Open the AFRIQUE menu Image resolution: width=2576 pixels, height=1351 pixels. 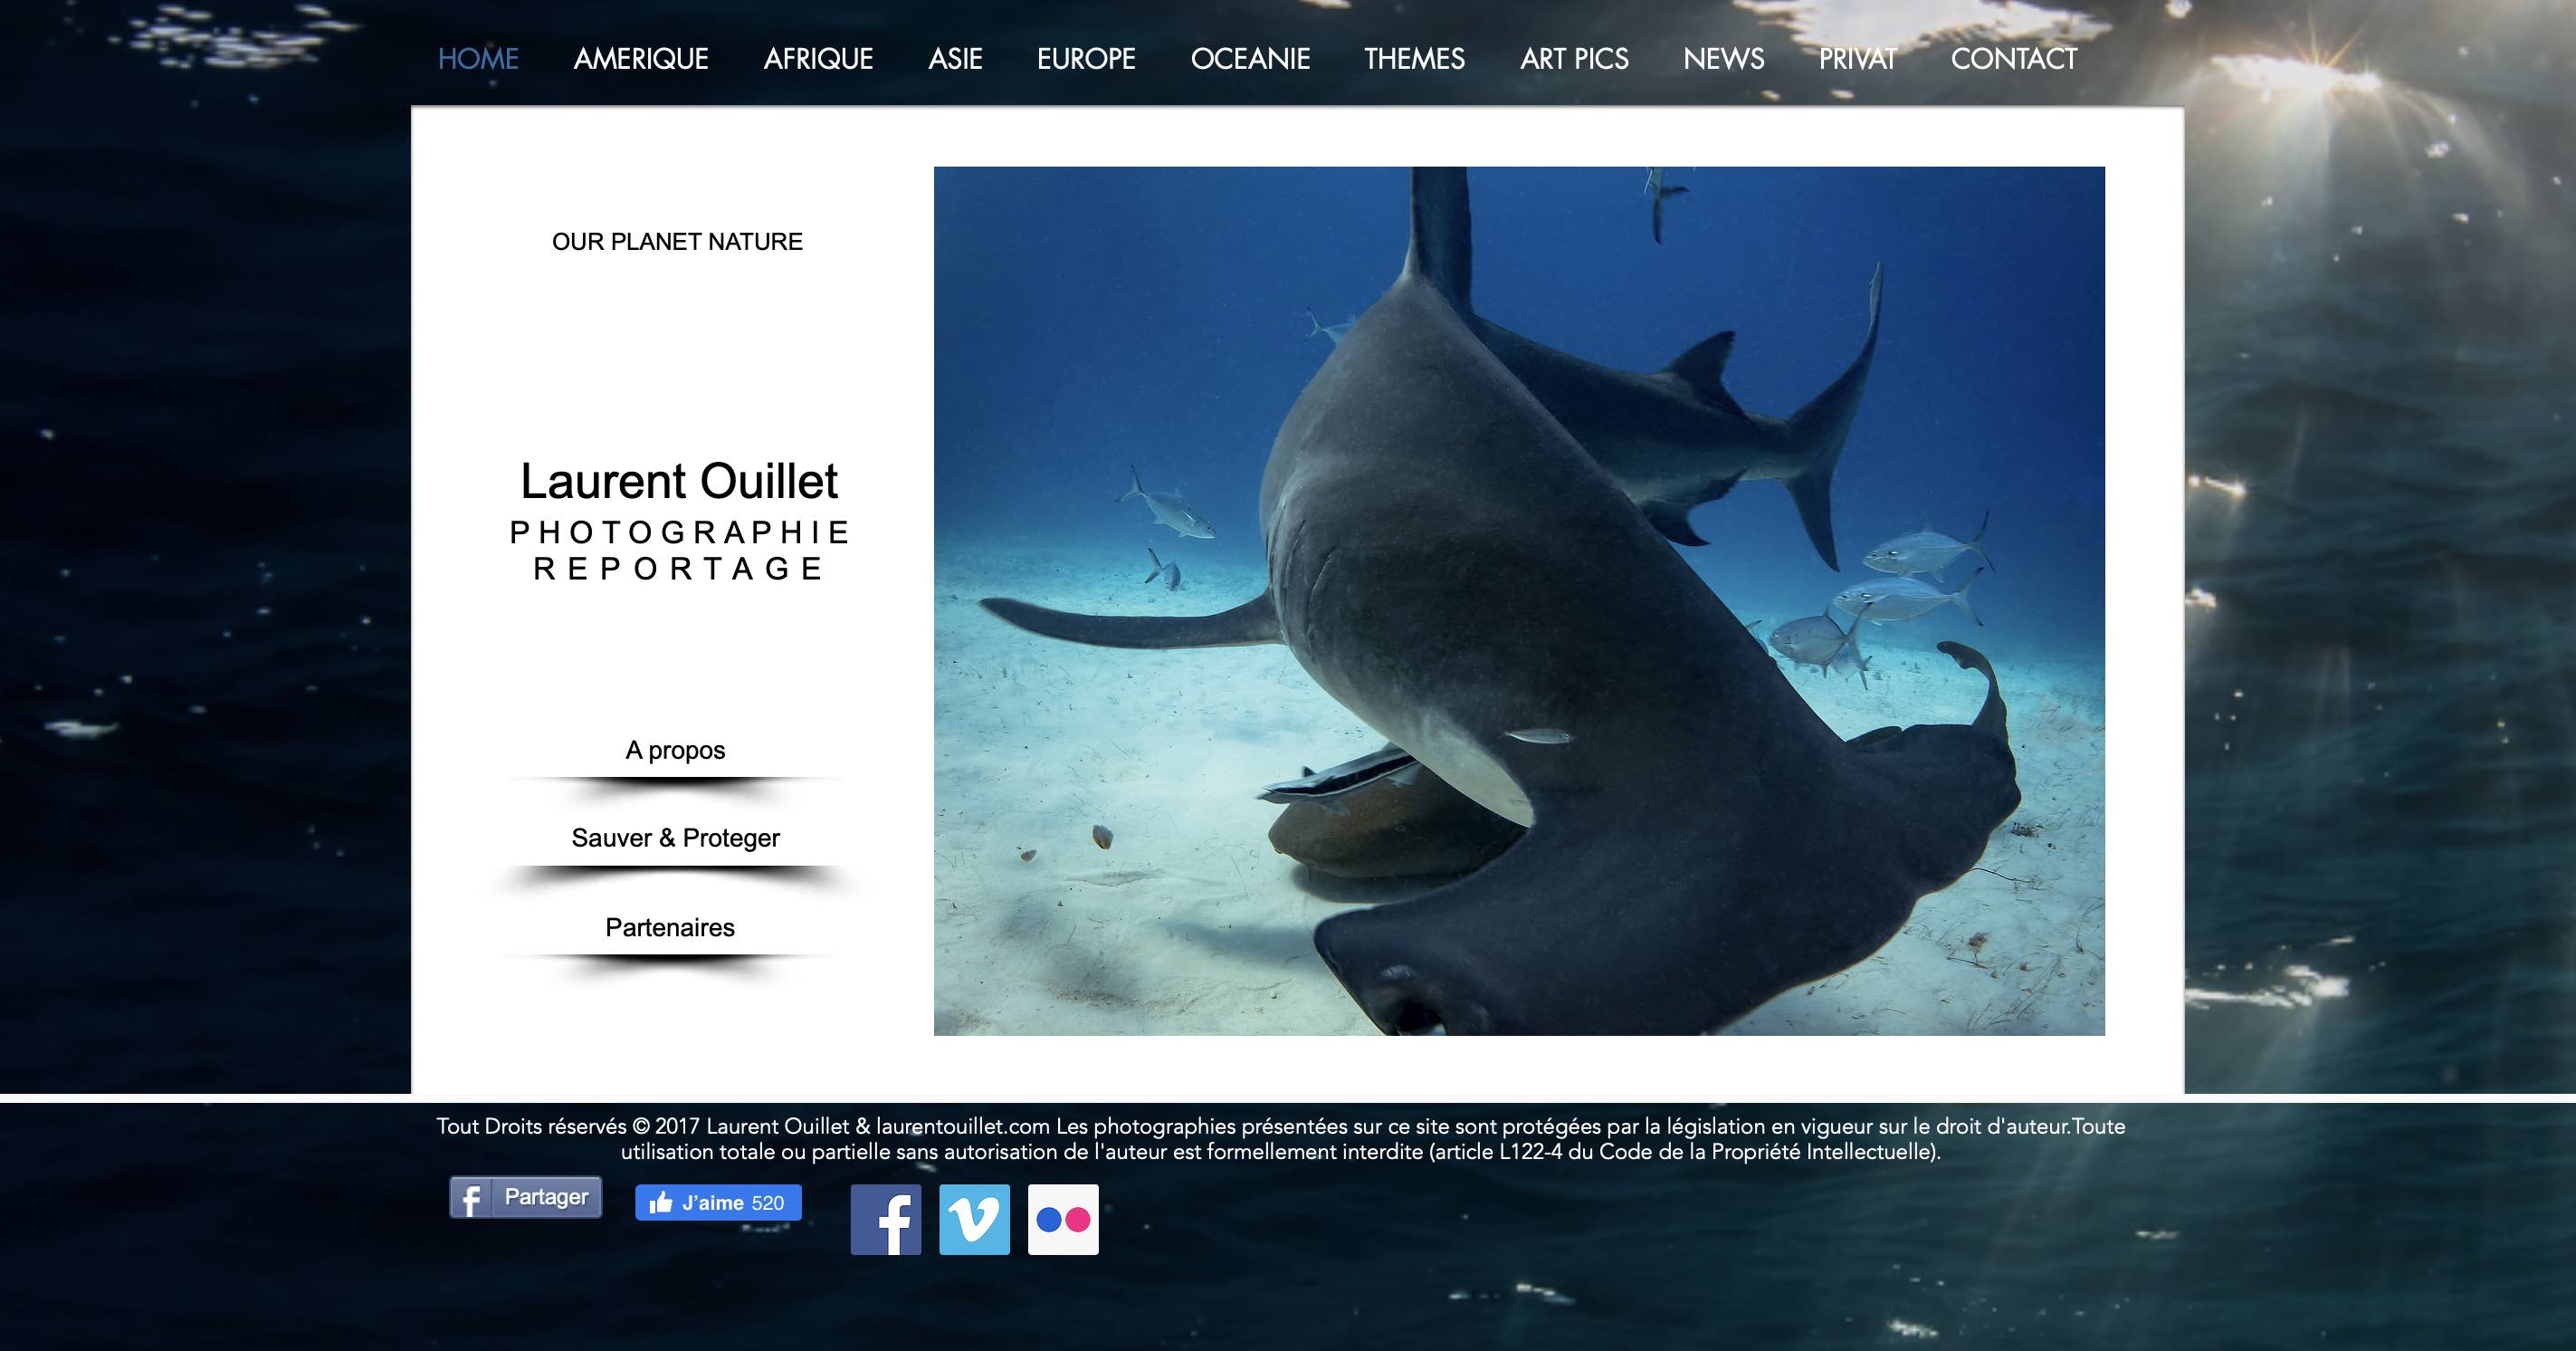click(818, 59)
